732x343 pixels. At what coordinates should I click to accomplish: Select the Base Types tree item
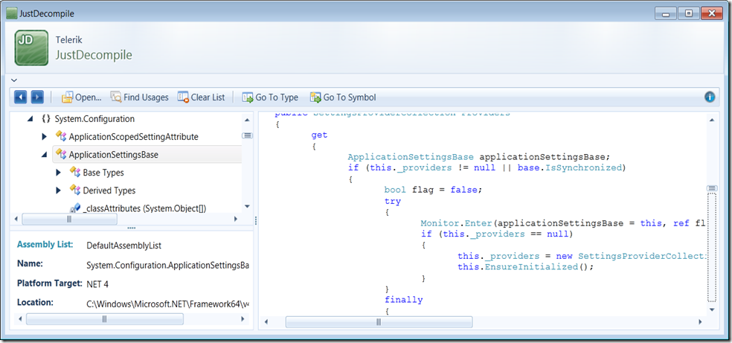tap(103, 173)
